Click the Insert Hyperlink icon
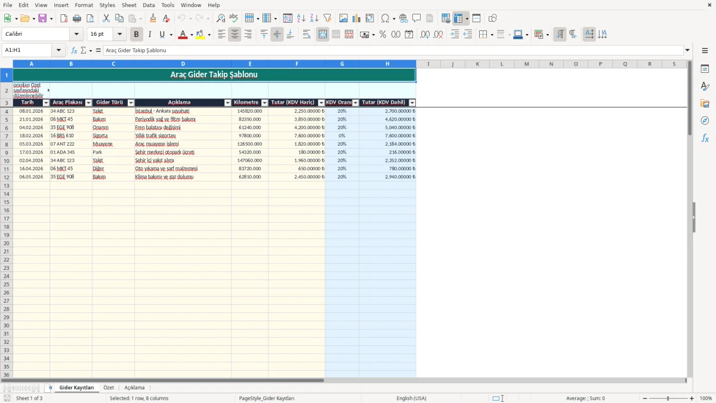716x403 pixels. (x=404, y=19)
